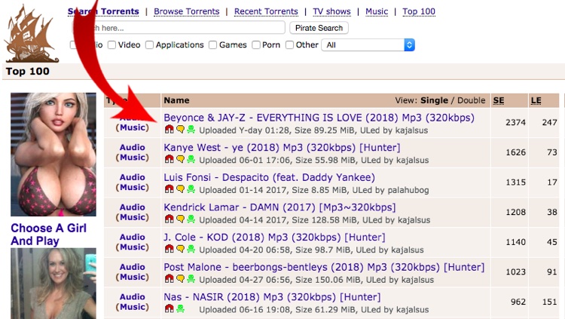The image size is (565, 319).
Task: Click comment icon for J. Cole KOD torrent
Action: coord(180,249)
